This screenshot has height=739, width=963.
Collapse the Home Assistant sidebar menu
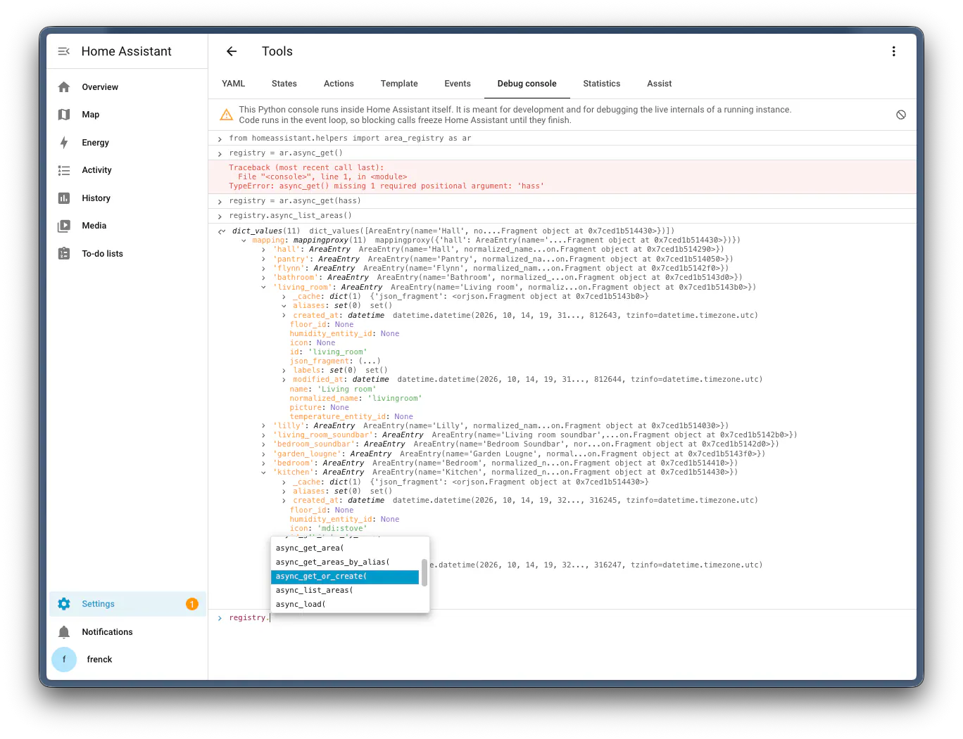coord(63,51)
